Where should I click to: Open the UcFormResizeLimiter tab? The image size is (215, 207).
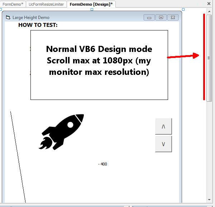point(46,4)
